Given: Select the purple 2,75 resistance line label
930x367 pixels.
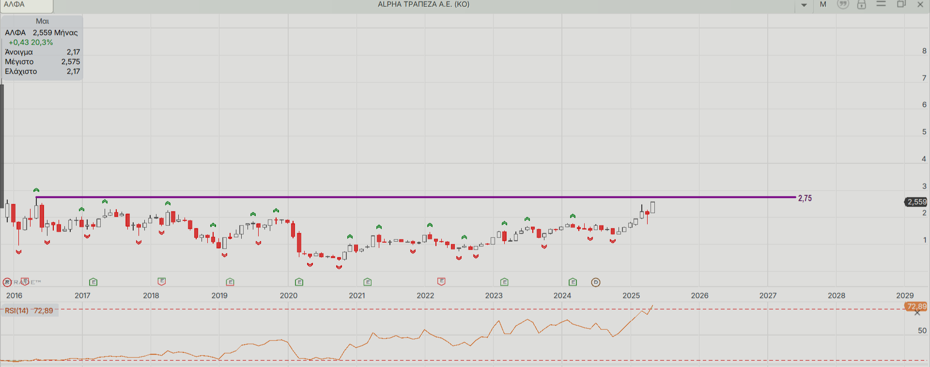Looking at the screenshot, I should point(805,198).
